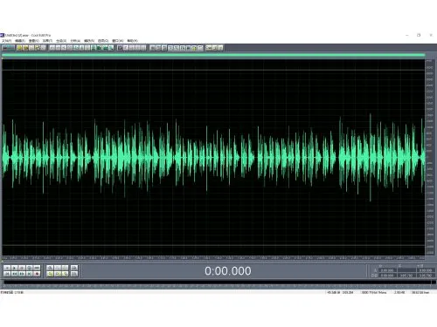
Task: Open the rightmost Help menu
Action: click(x=132, y=41)
